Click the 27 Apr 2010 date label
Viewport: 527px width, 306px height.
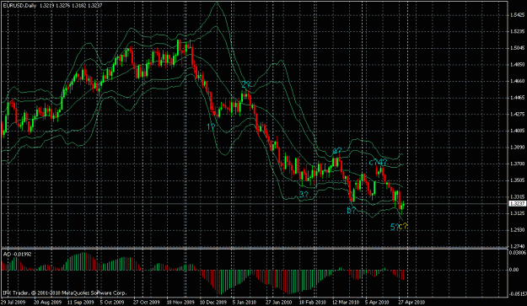411,303
